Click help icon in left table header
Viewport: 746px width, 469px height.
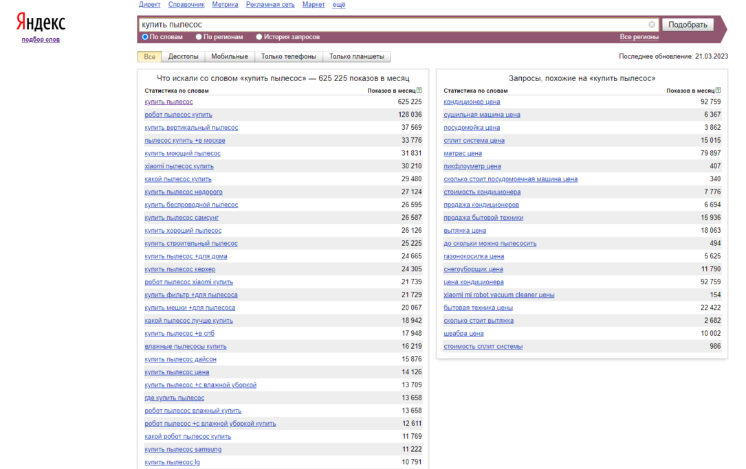pyautogui.click(x=419, y=91)
